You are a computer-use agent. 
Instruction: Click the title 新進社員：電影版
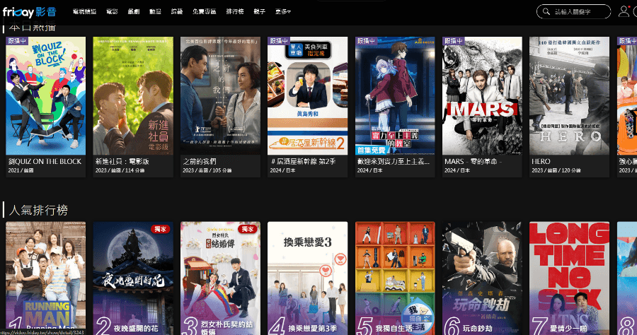point(122,161)
